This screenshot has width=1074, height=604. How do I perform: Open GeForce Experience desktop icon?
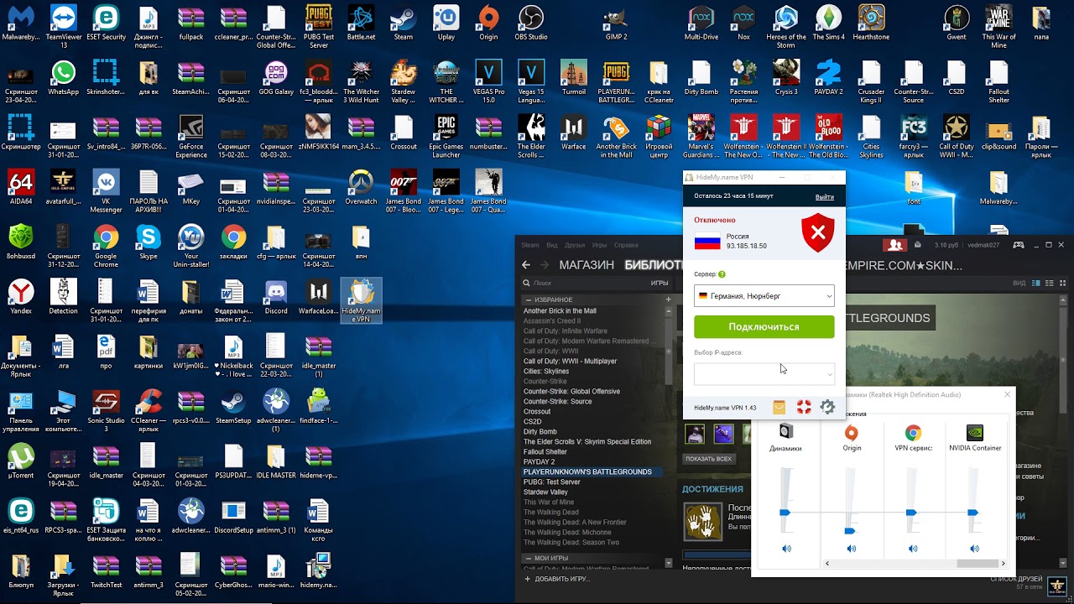click(x=191, y=137)
